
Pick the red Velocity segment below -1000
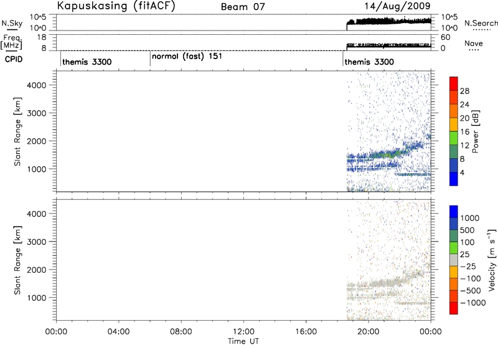coord(454,308)
